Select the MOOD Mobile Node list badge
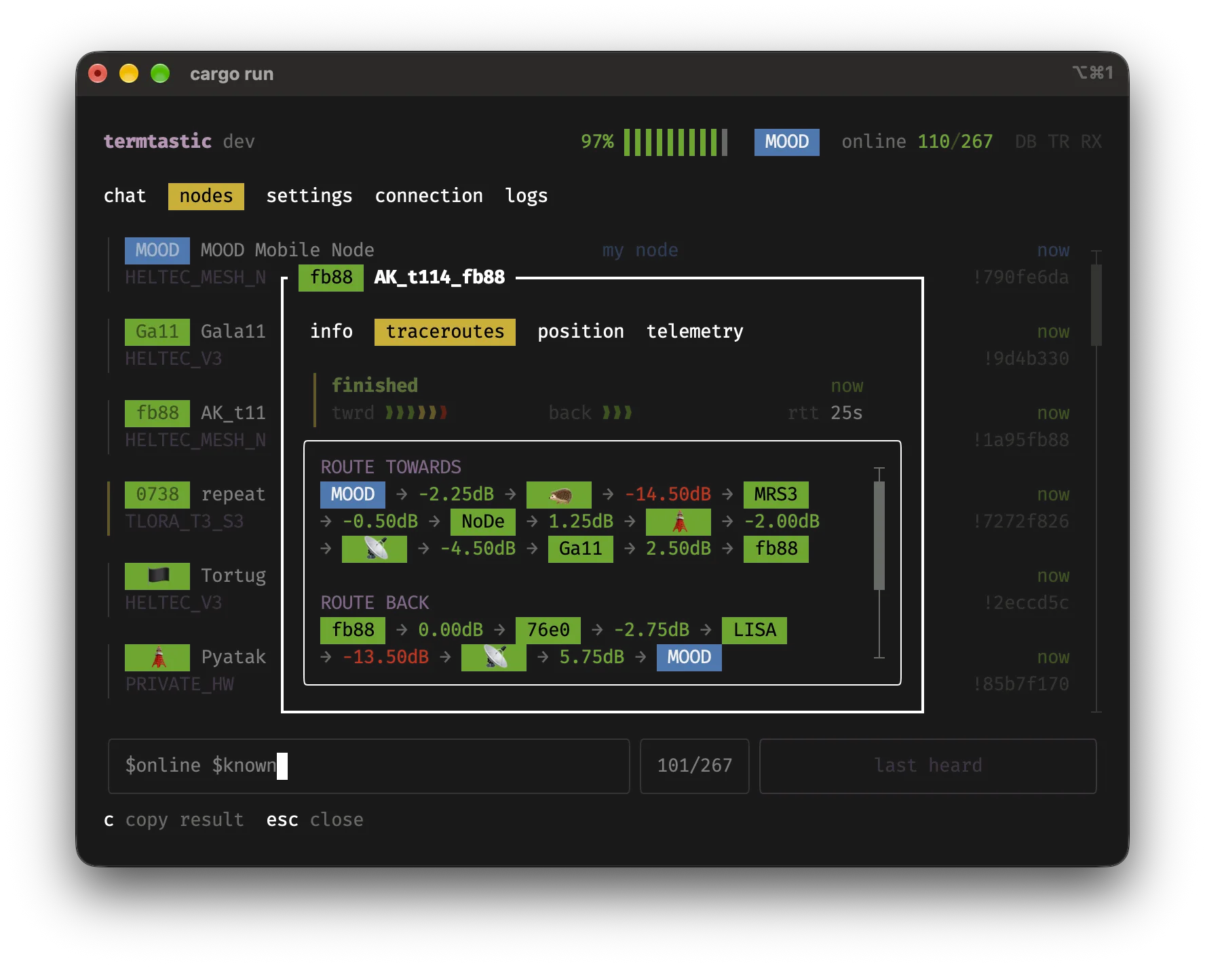 click(x=157, y=250)
